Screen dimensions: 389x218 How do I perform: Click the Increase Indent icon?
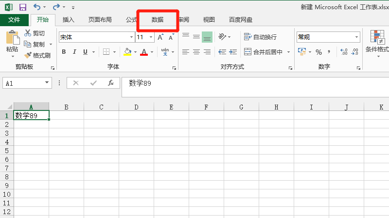coord(234,52)
